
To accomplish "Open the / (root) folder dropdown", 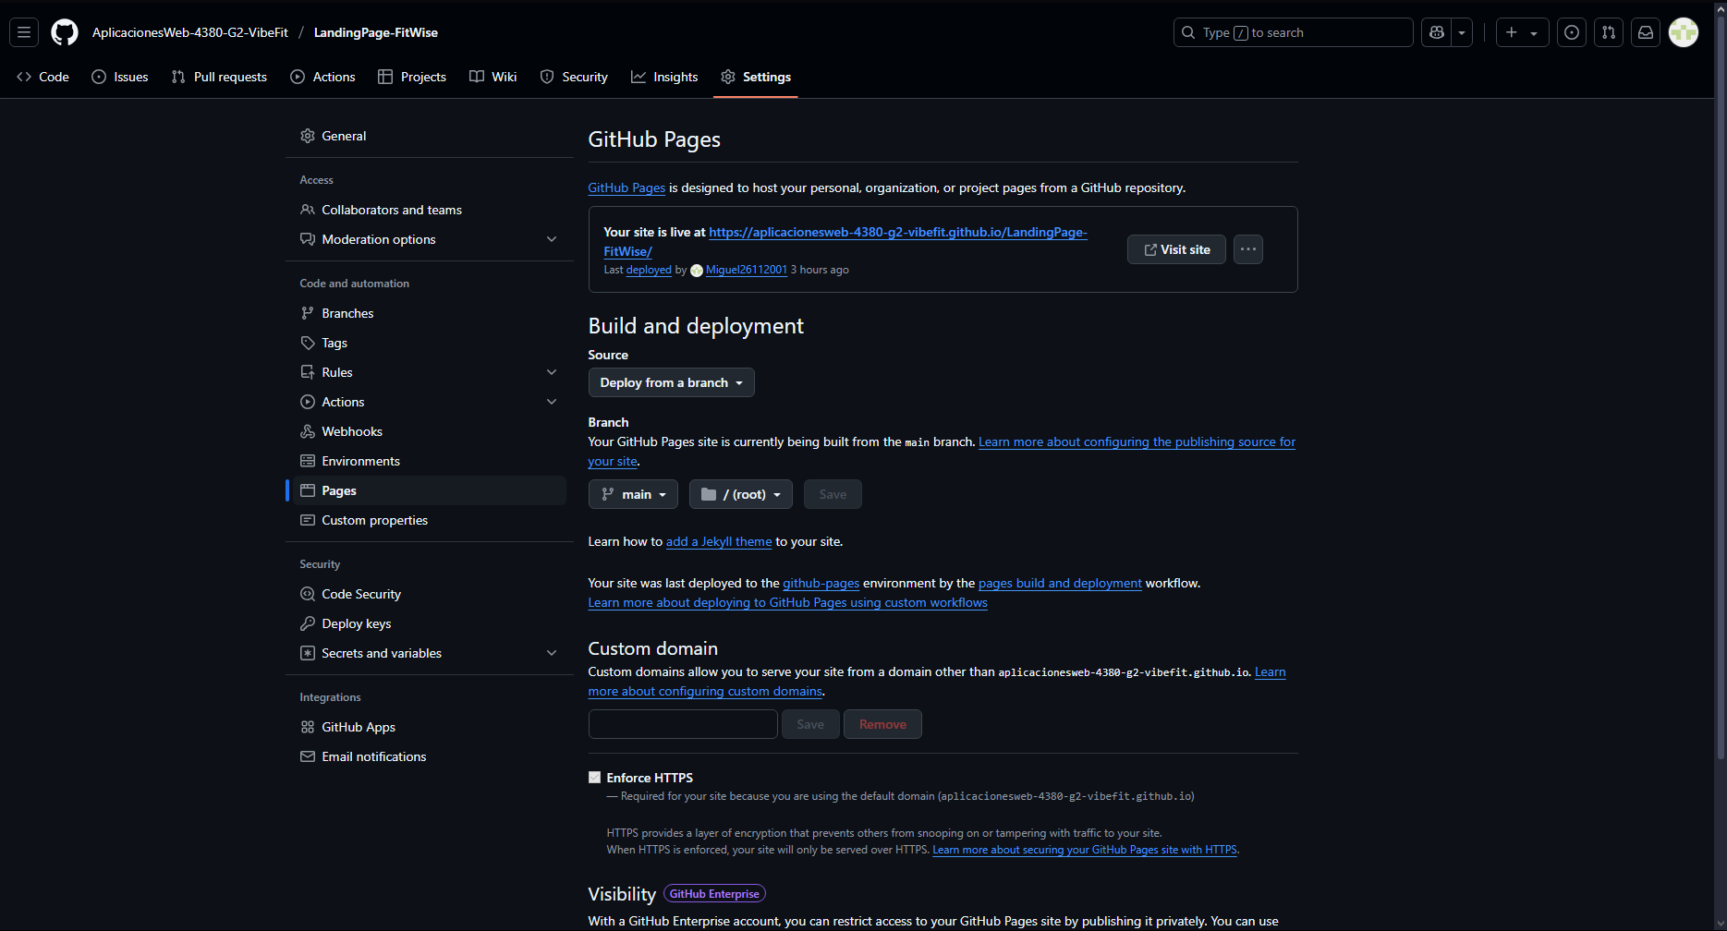I will (741, 494).
